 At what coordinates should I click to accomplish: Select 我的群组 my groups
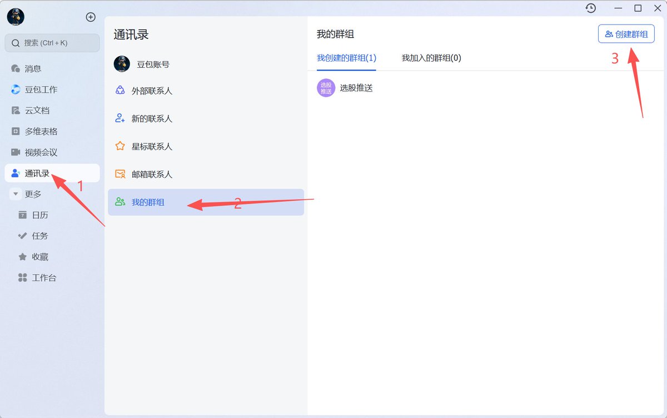(206, 202)
